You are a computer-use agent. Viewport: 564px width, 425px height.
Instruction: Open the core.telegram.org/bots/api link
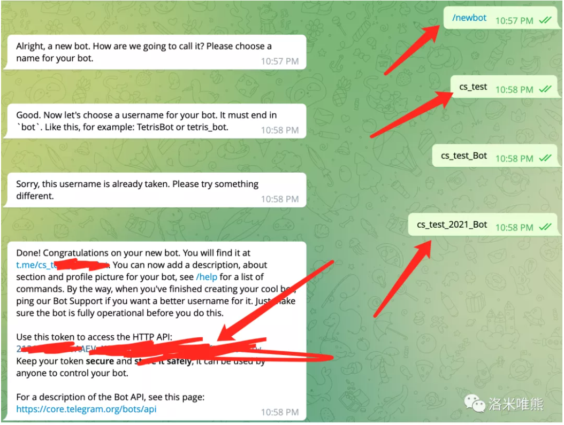[86, 409]
